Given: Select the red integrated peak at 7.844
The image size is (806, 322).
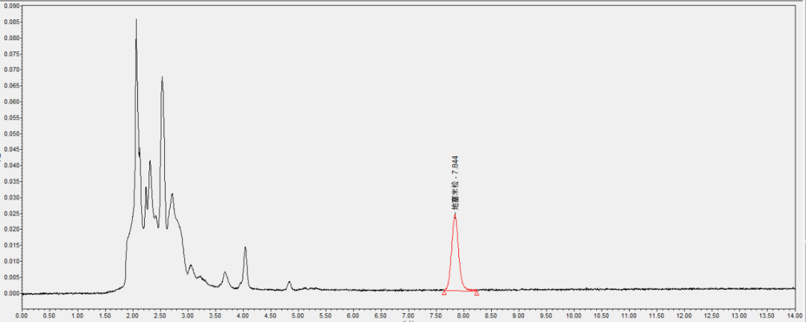Looking at the screenshot, I should point(455,252).
